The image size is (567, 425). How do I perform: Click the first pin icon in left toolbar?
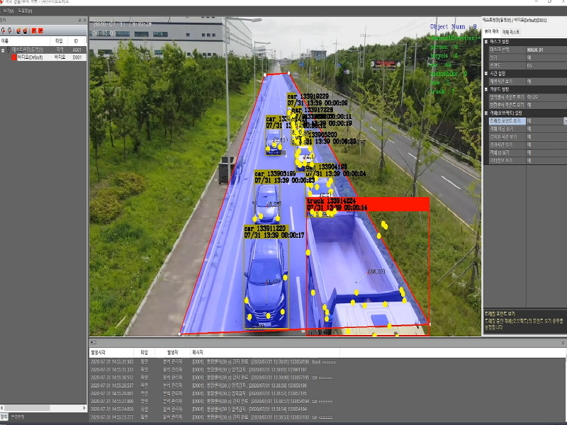click(4, 30)
